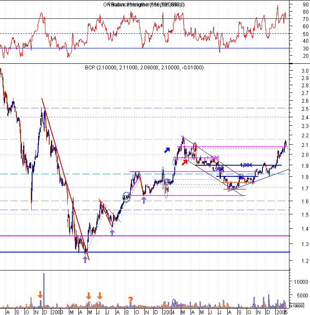Image resolution: width=310 pixels, height=315 pixels.
Task: Click the red ellipse marker near 2.1
Action: point(195,147)
